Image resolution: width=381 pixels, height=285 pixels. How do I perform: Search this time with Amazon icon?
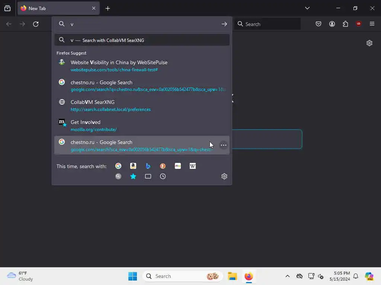133,166
